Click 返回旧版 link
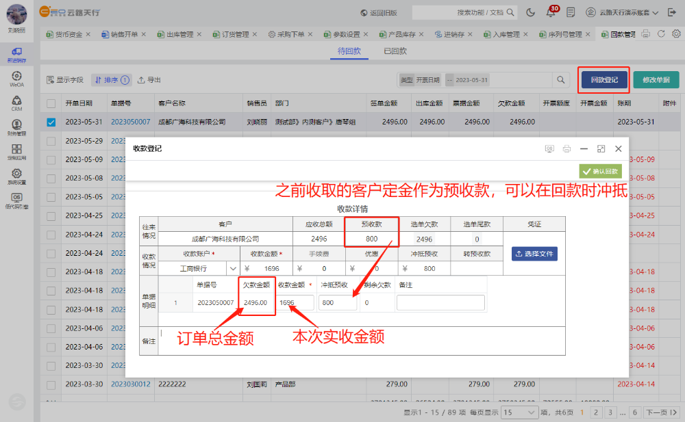 click(x=379, y=13)
